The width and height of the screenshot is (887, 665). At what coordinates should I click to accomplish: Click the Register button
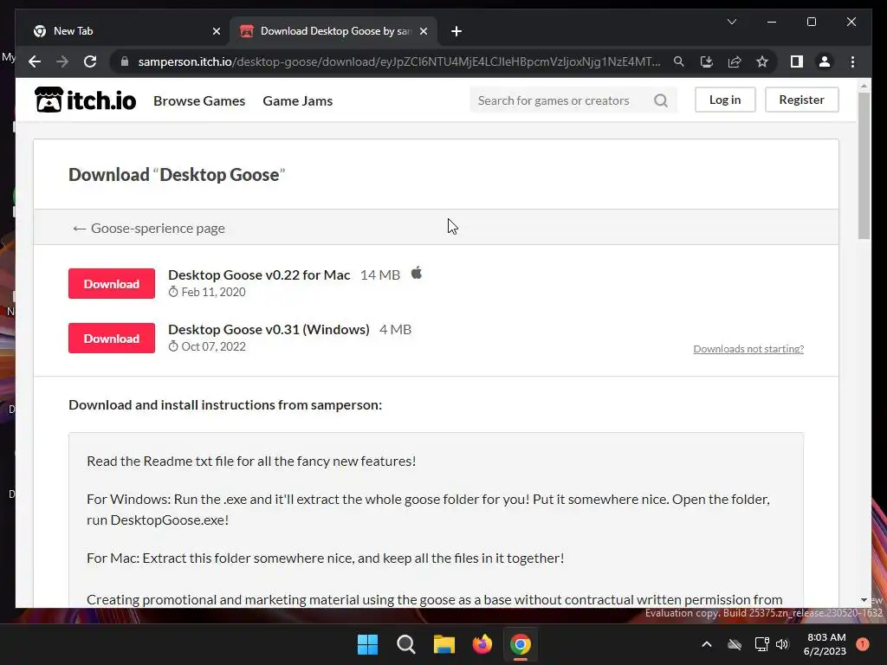tap(801, 100)
